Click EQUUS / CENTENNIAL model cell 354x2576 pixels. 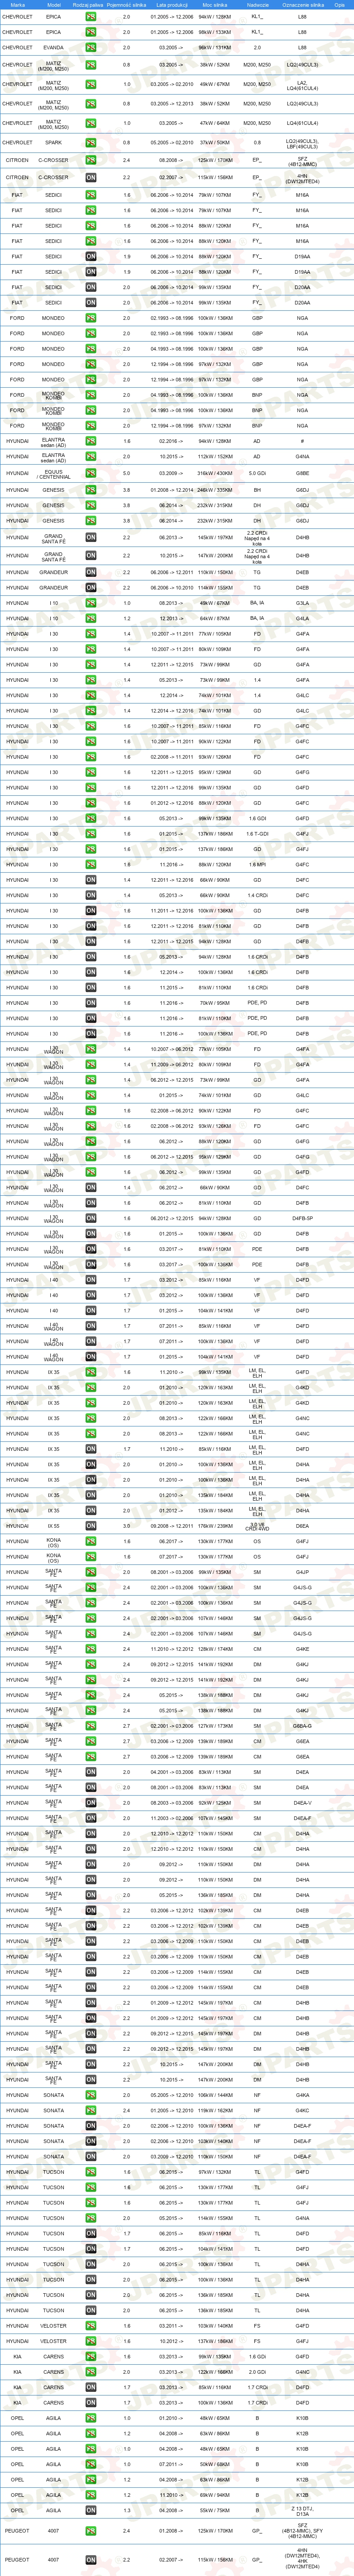[53, 474]
